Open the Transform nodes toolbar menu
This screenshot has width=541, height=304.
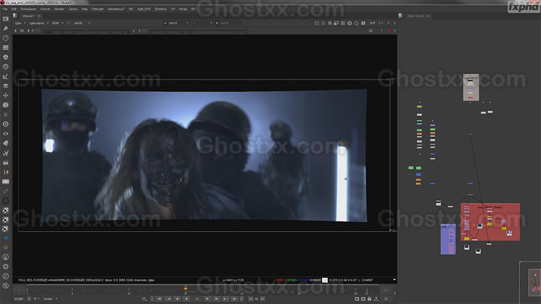[6, 95]
